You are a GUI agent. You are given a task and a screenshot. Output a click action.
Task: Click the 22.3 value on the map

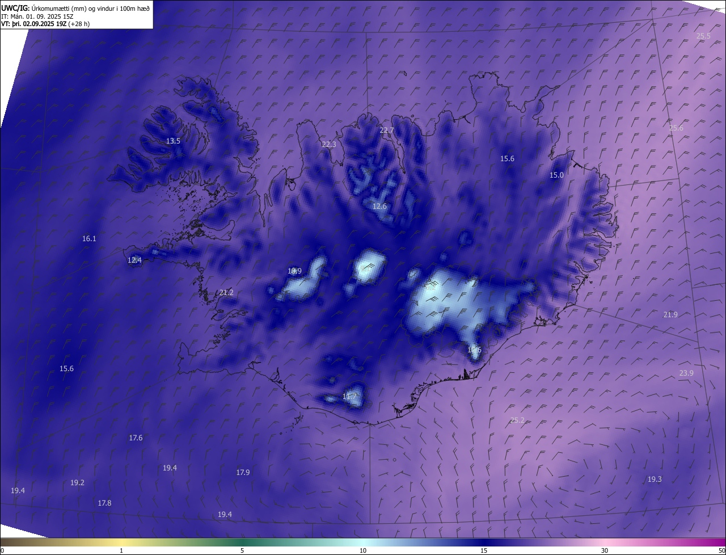329,144
